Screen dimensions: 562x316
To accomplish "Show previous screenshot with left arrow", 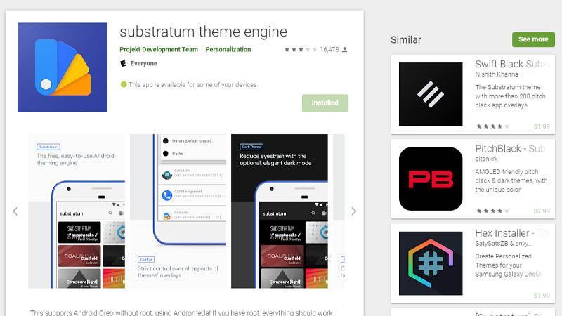I will pos(15,211).
